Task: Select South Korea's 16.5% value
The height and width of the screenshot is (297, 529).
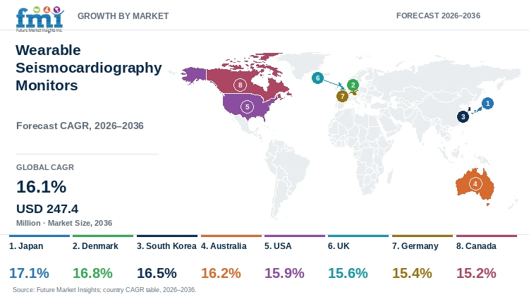Action: point(157,273)
